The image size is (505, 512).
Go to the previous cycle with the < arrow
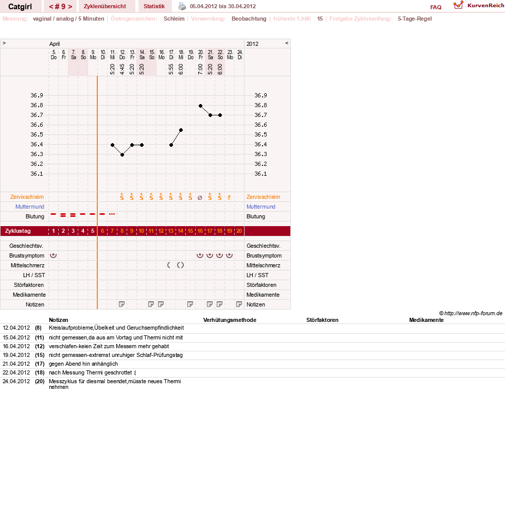[51, 7]
